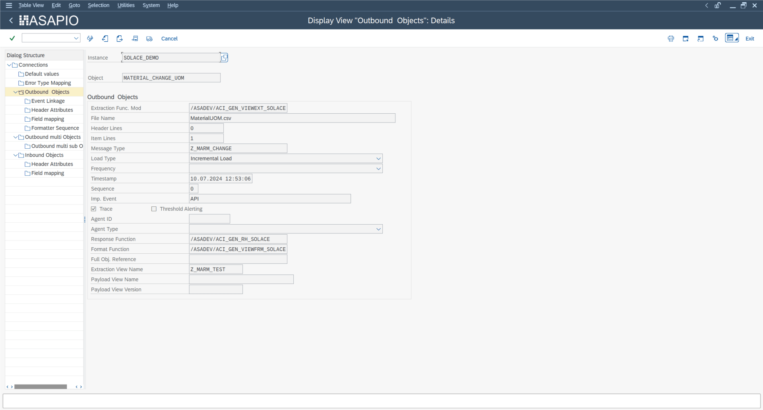The image size is (763, 410).
Task: Toggle display/change mode with glasses-pencil icon
Action: (90, 39)
